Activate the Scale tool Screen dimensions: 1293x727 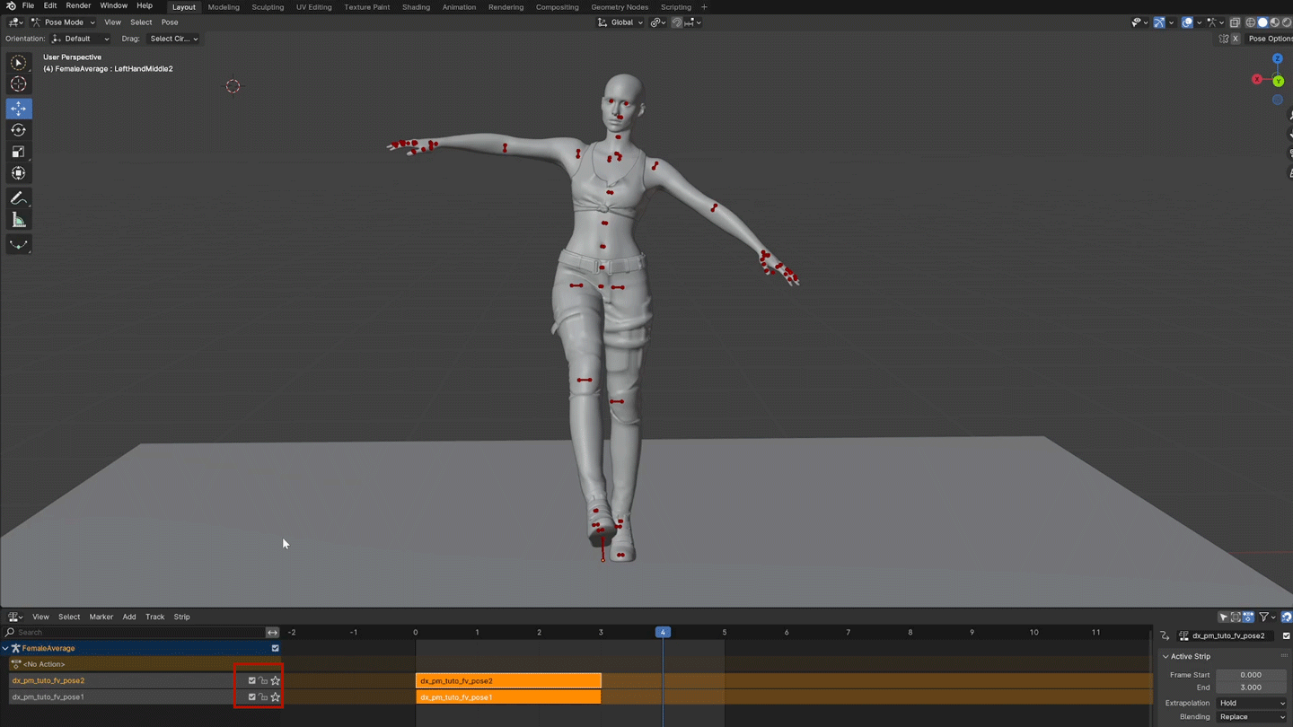18,152
